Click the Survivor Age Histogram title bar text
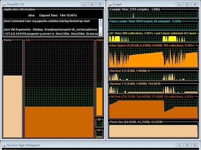This screenshot has height=150, width=201. pyautogui.click(x=23, y=145)
